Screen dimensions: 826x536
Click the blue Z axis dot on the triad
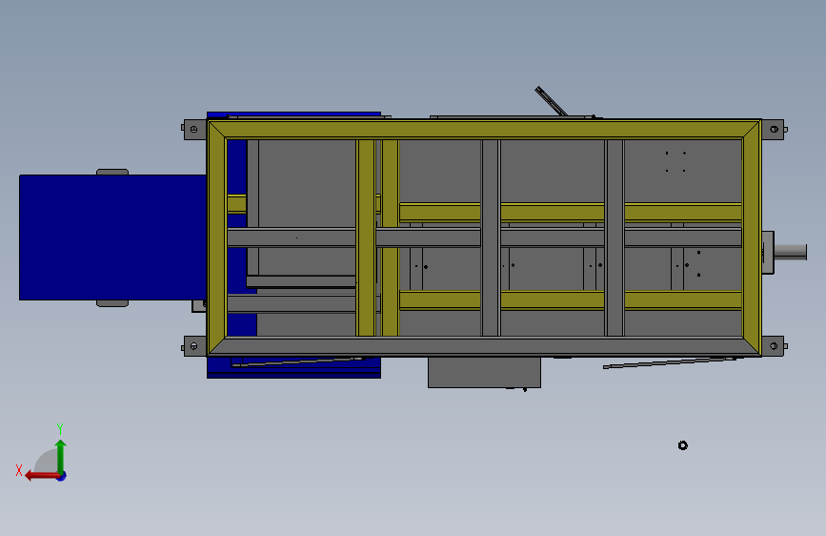[62, 476]
